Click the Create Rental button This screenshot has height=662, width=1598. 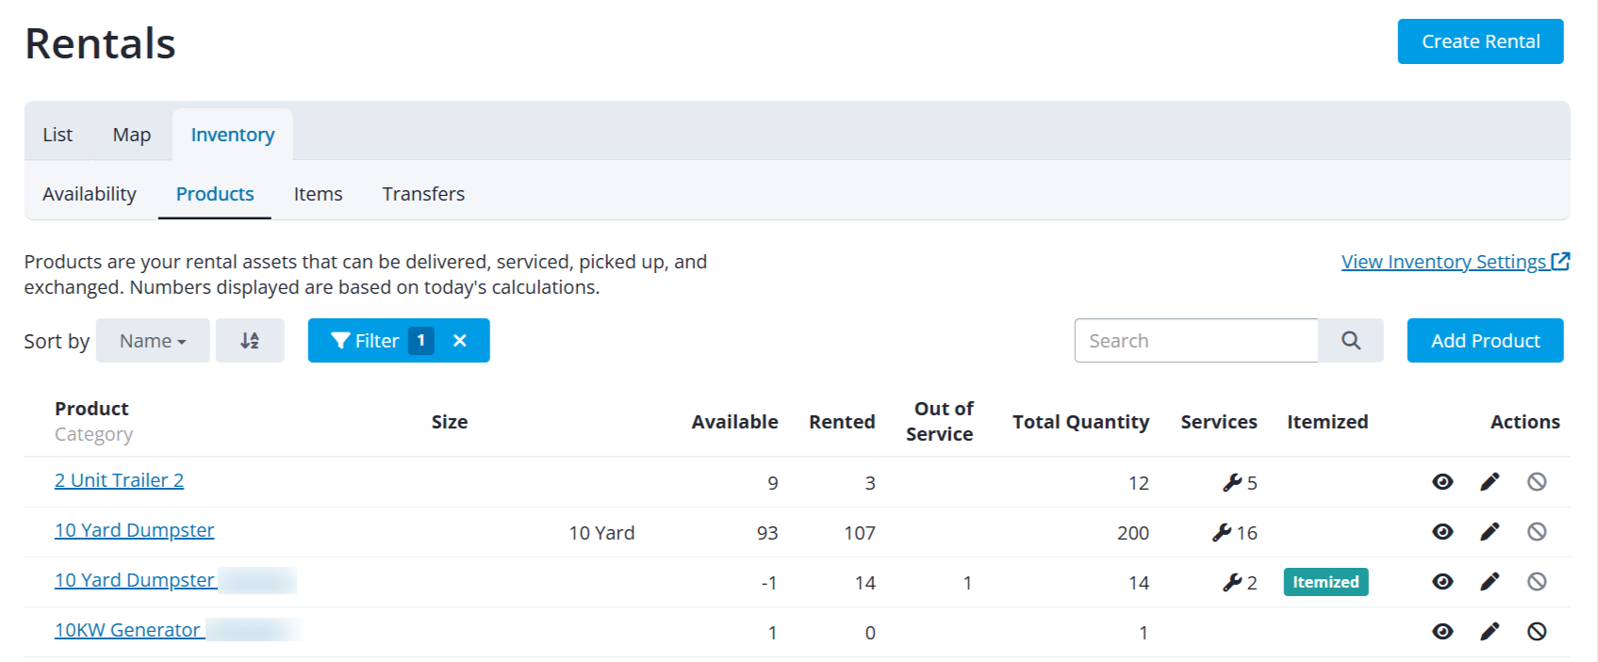click(x=1481, y=41)
